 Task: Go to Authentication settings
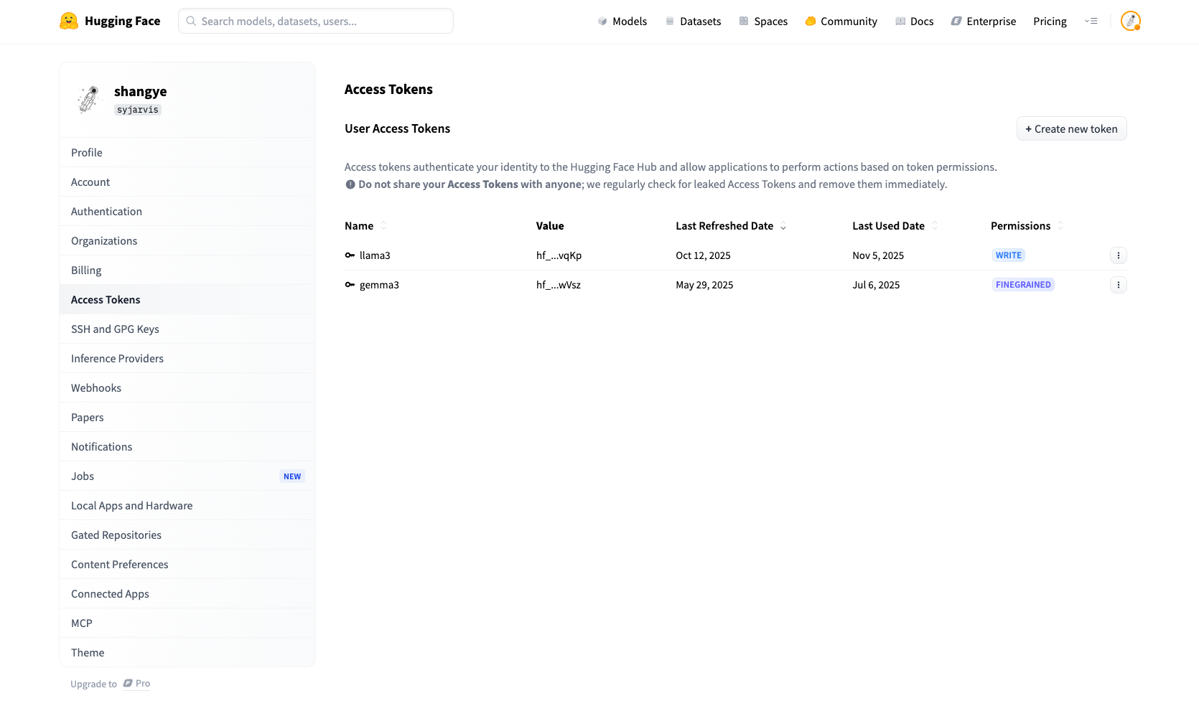click(187, 212)
